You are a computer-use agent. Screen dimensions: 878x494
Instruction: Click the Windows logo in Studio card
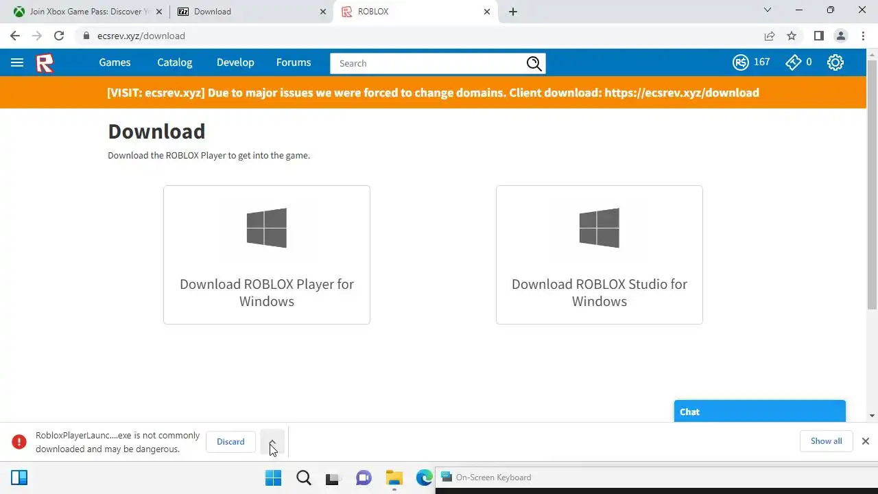[x=600, y=228]
